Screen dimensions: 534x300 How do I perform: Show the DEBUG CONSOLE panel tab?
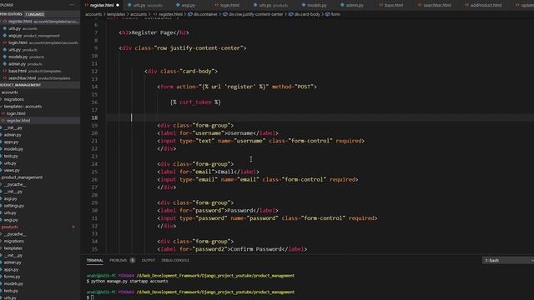coord(175,260)
